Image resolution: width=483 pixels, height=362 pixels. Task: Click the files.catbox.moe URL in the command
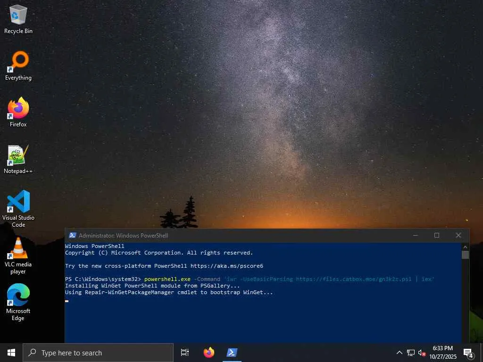click(354, 279)
